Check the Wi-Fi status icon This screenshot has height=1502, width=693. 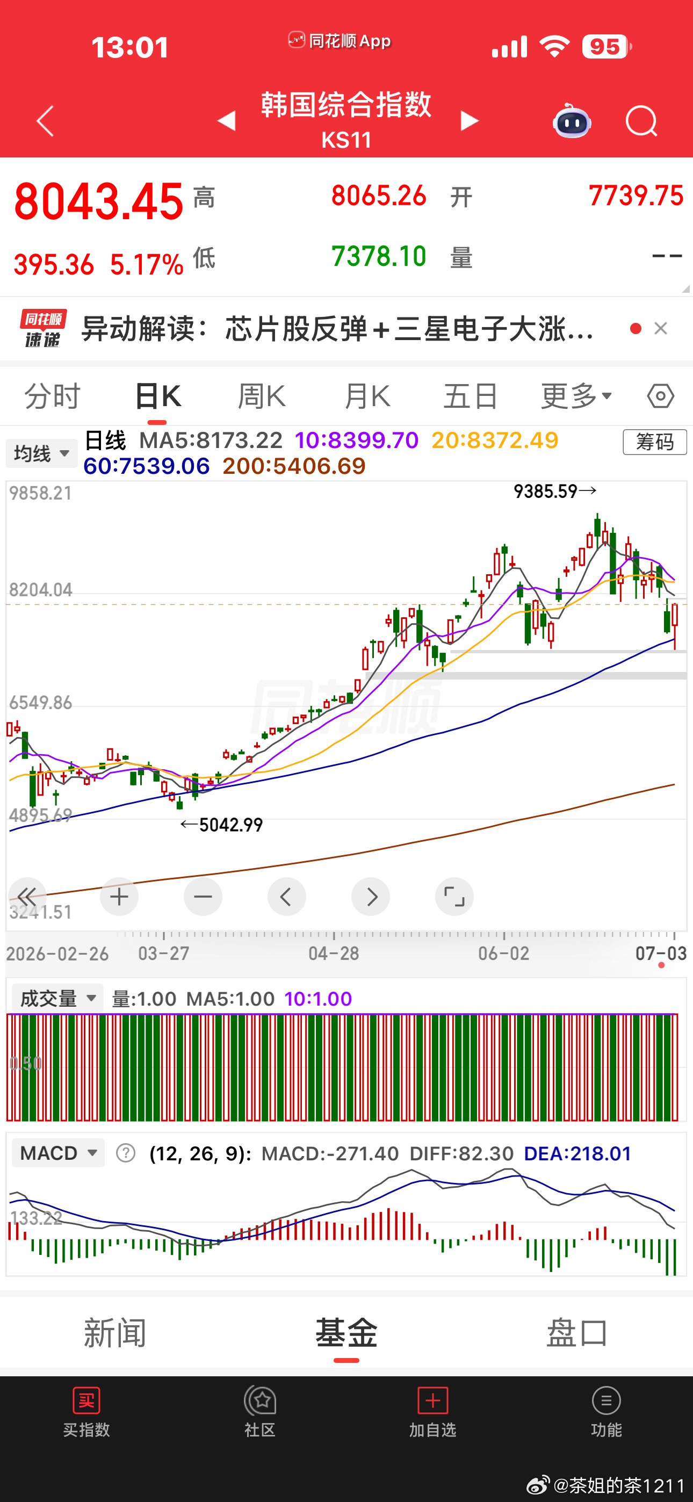coord(555,46)
